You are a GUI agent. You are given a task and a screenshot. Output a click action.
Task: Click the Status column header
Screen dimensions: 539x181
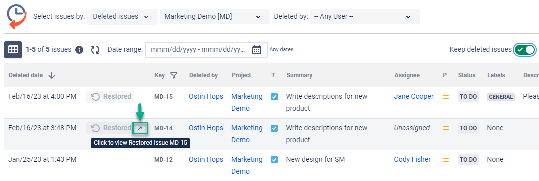[467, 75]
